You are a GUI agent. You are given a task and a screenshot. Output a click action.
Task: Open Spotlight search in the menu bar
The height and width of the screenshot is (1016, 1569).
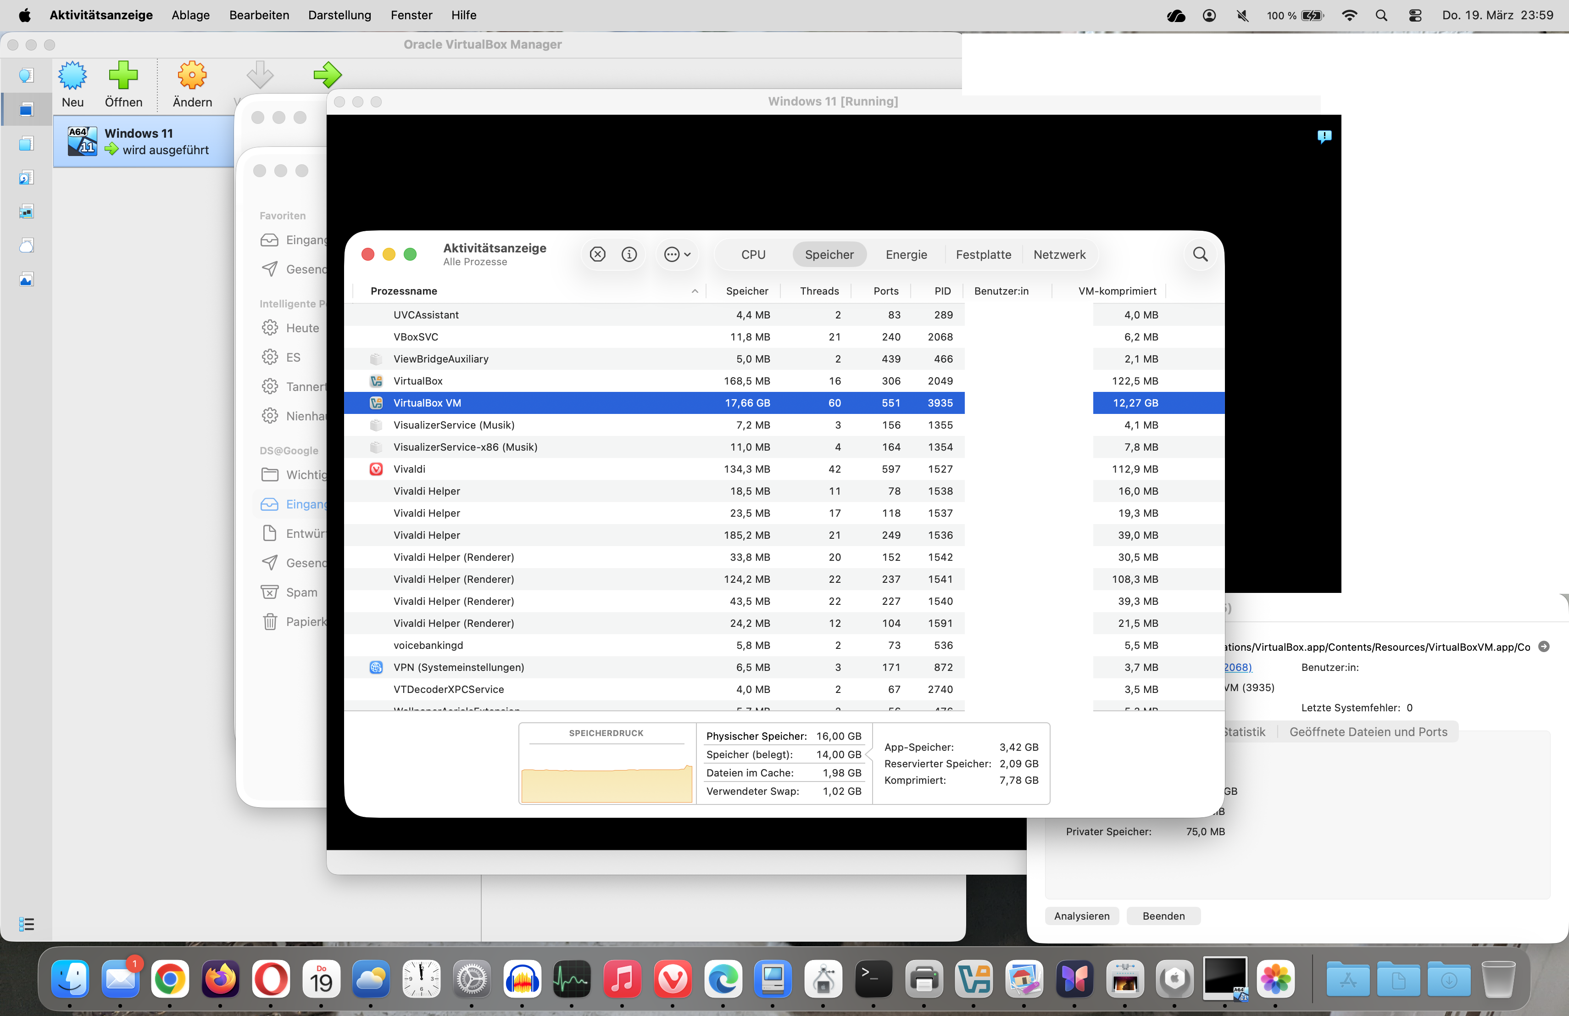[1382, 15]
